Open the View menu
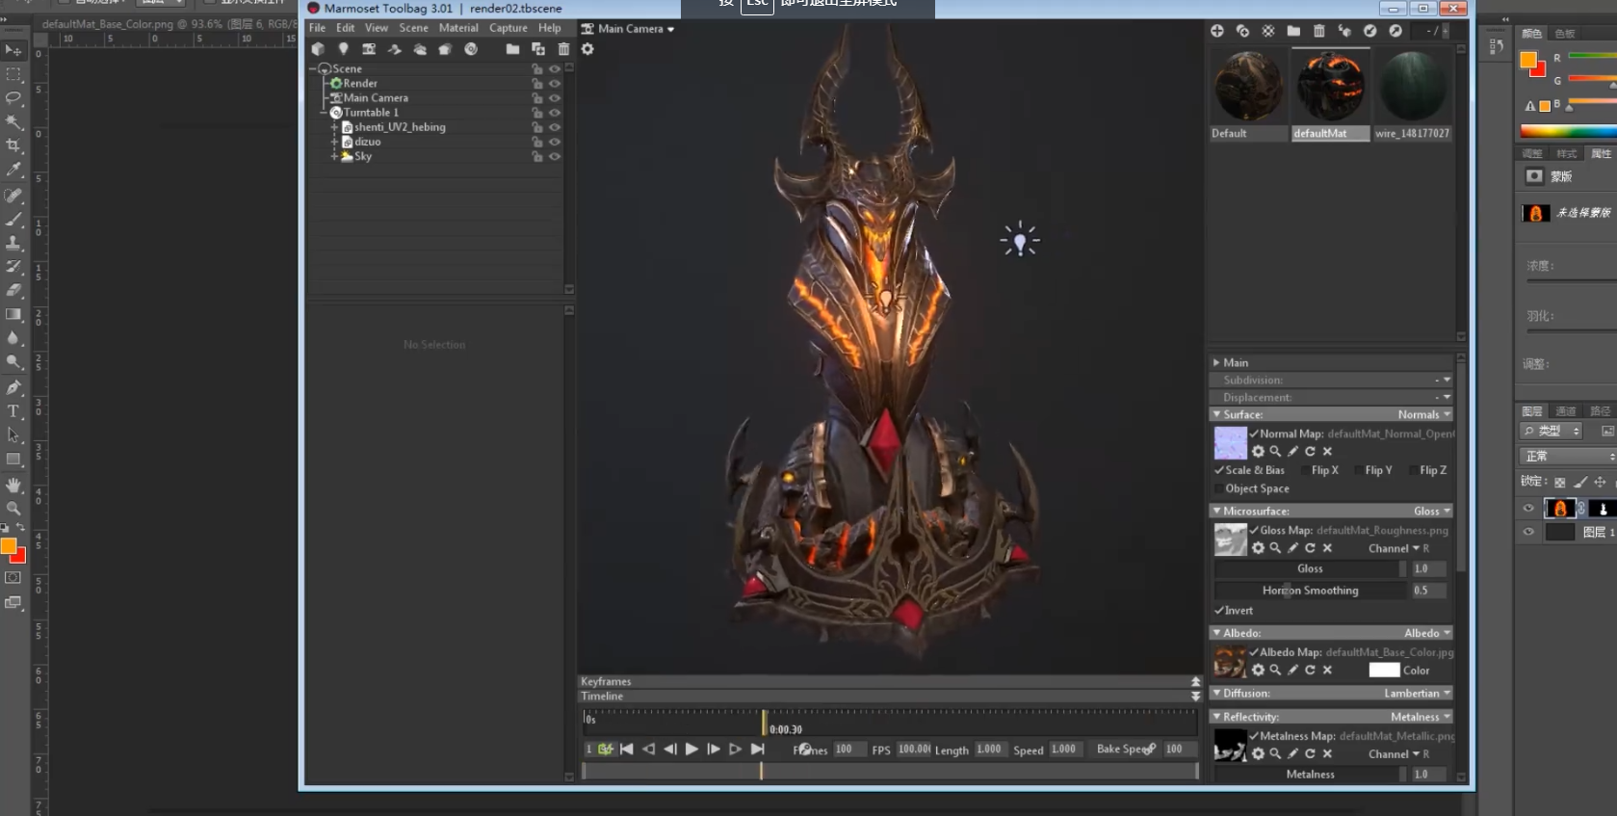 (377, 28)
